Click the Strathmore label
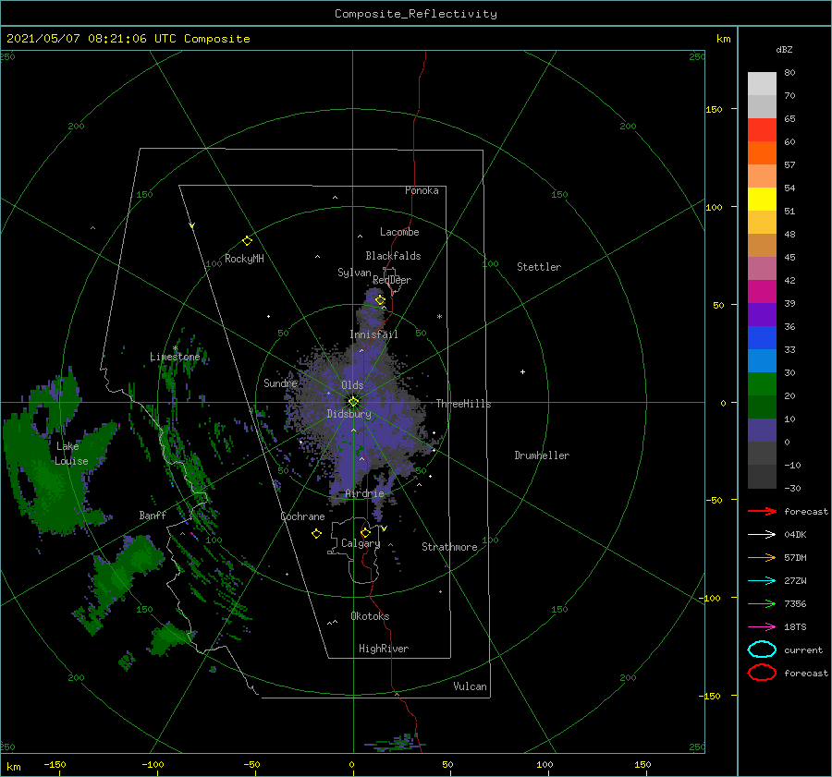 [x=449, y=547]
